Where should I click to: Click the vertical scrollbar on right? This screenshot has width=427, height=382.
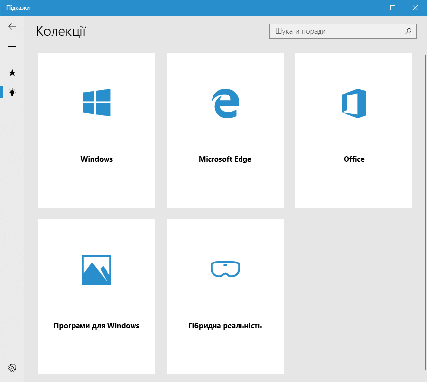425,212
